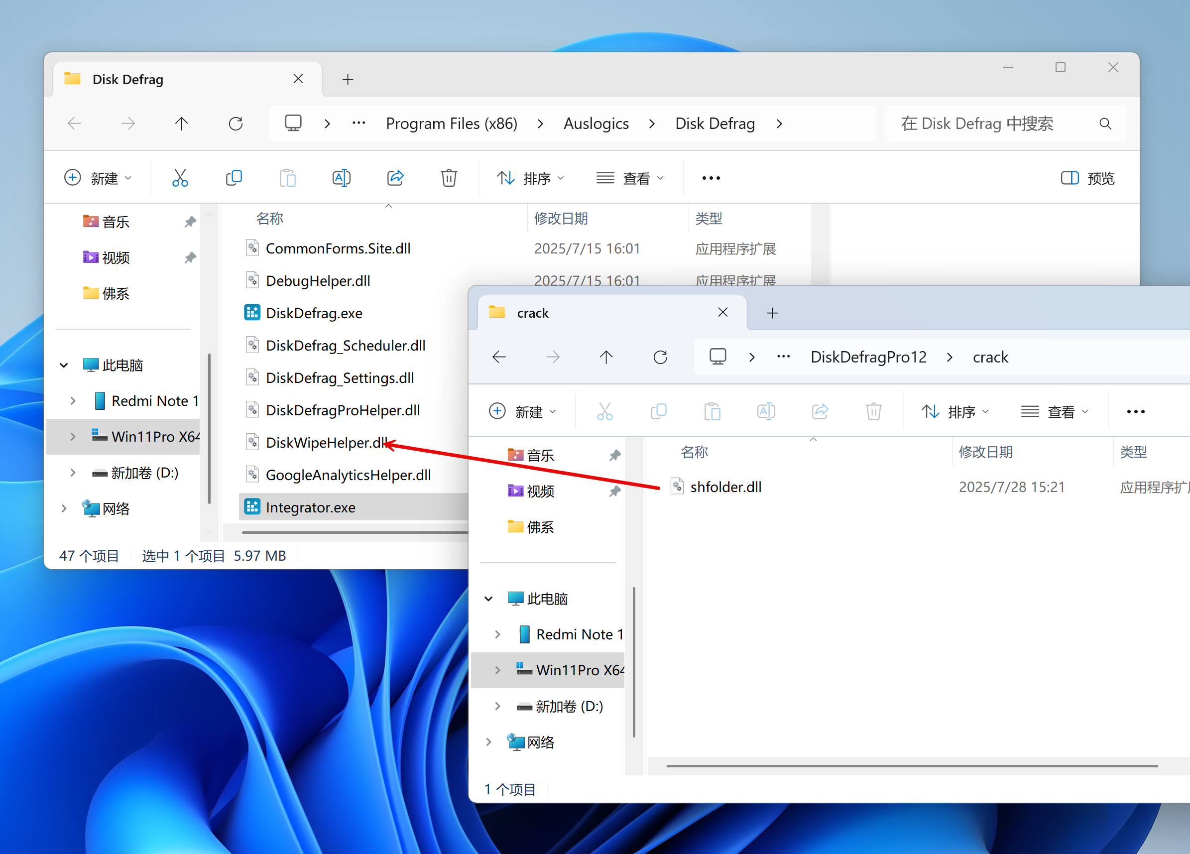This screenshot has height=854, width=1190.
Task: Toggle the 预览 preview pane
Action: coord(1087,178)
